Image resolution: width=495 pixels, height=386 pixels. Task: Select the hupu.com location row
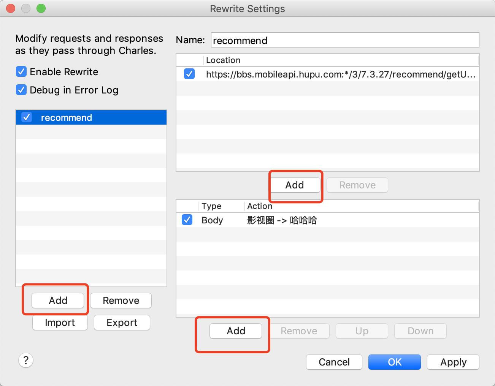pos(340,74)
